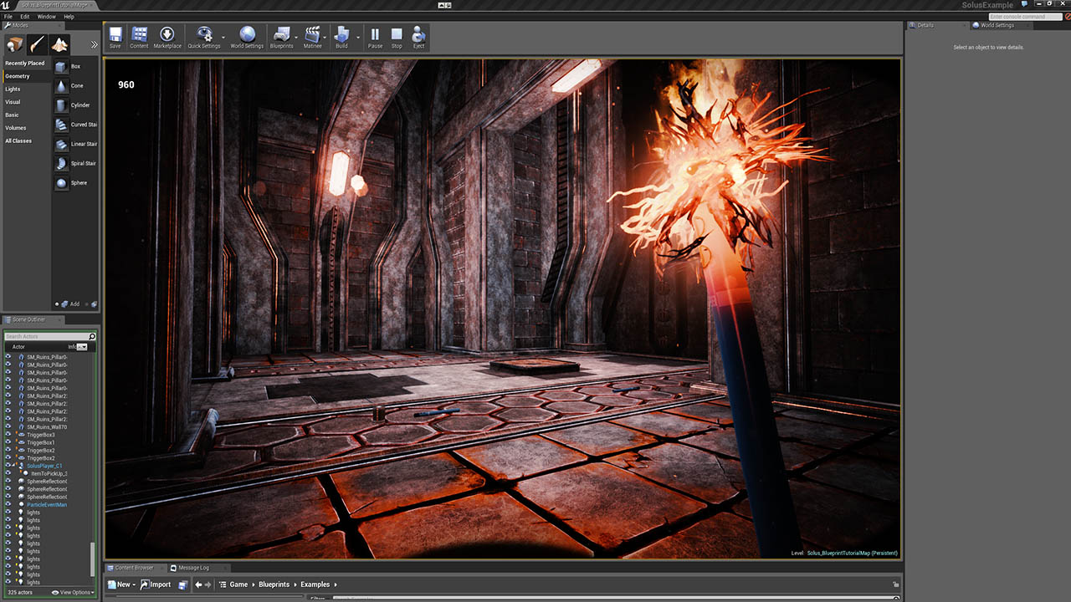
Task: Open the Matinee dropdown arrow
Action: [x=325, y=38]
